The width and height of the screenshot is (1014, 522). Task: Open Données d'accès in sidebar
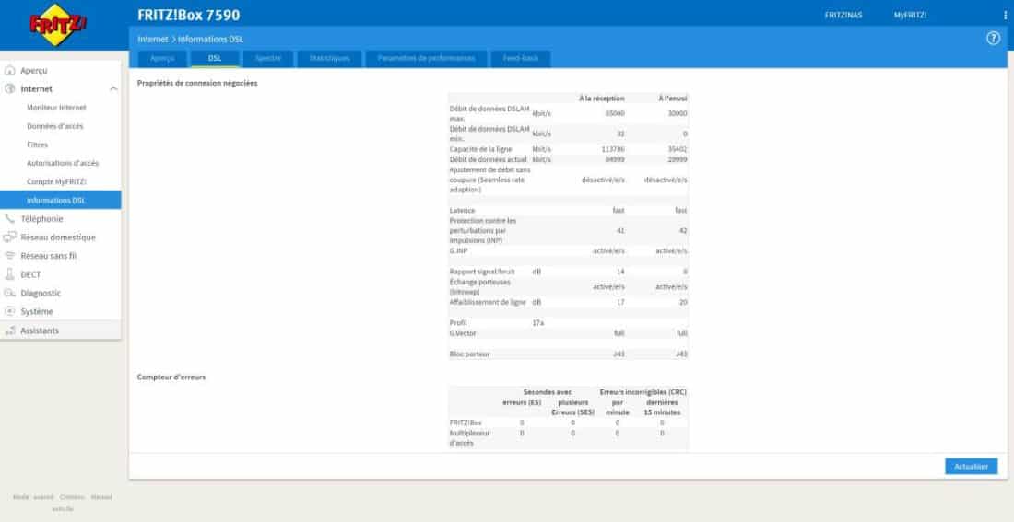click(x=55, y=126)
